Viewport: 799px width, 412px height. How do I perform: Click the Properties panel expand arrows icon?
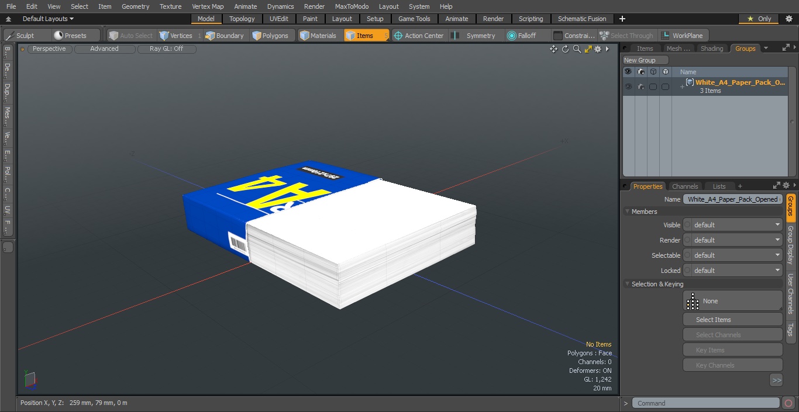tap(776, 186)
